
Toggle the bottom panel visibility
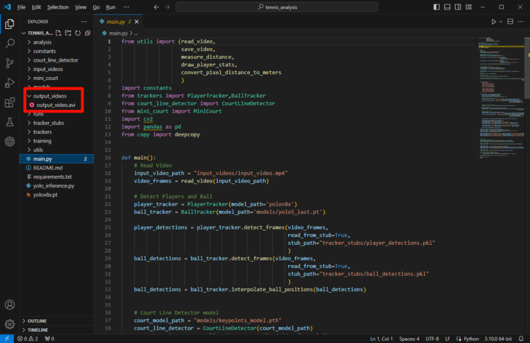(447, 7)
